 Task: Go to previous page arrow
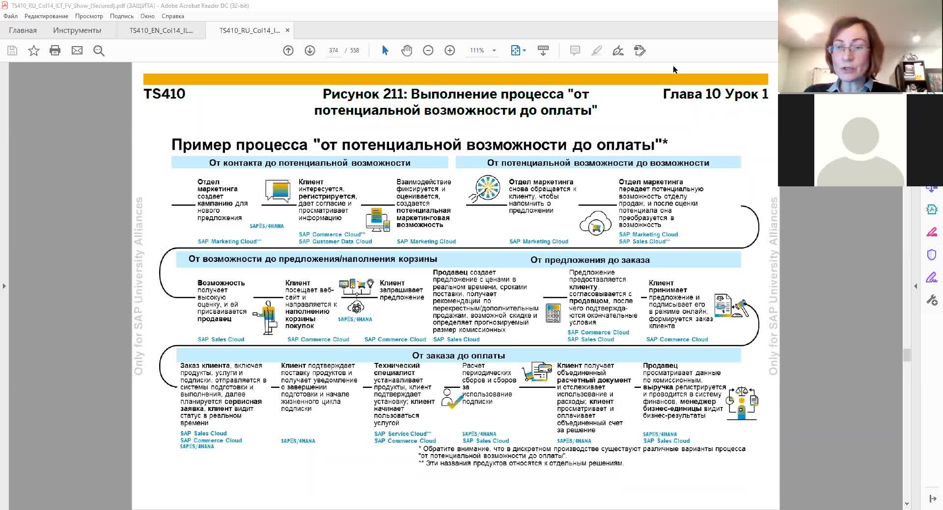288,51
